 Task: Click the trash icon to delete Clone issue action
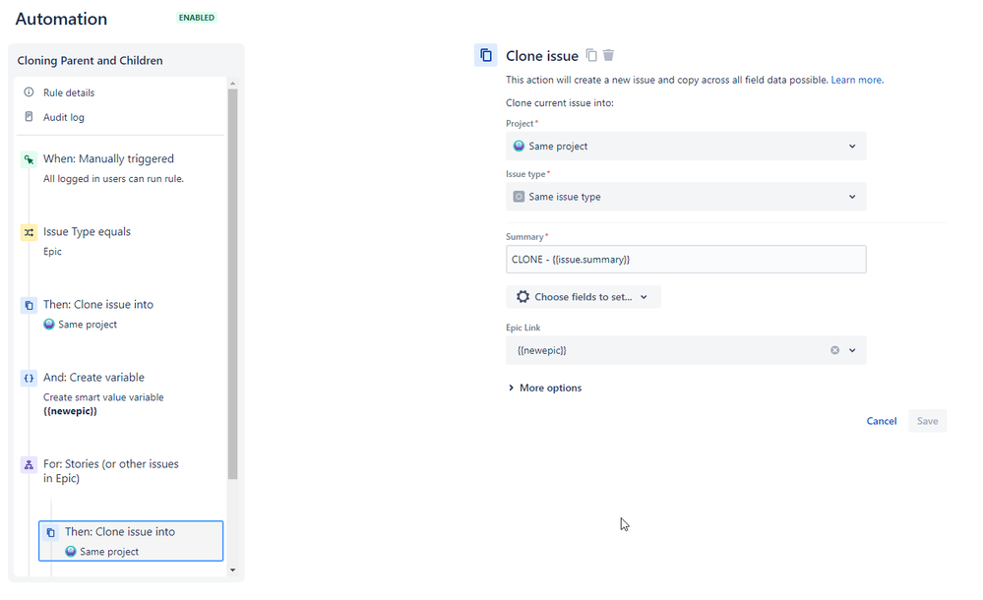point(608,55)
